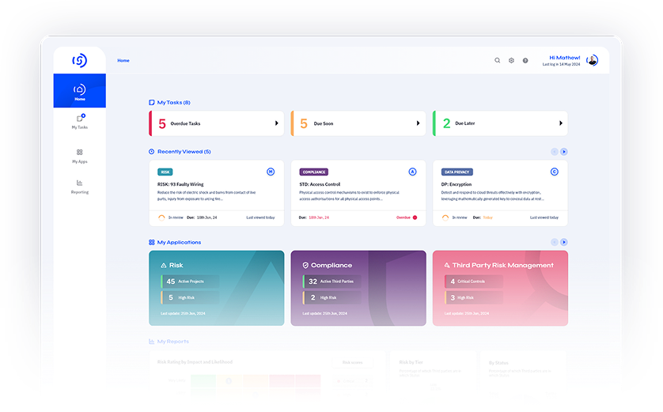Go to next Recently Viewed items

[564, 152]
